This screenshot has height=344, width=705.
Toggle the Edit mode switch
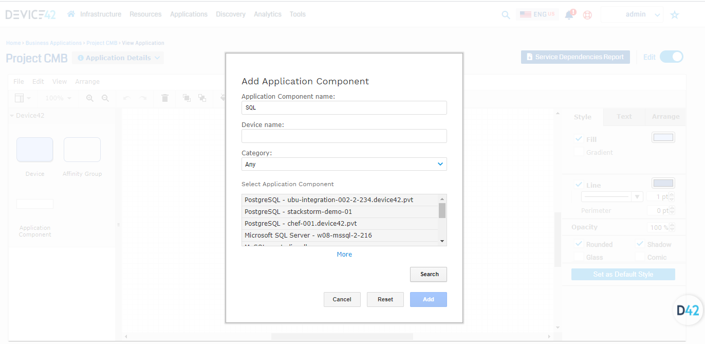click(x=671, y=57)
